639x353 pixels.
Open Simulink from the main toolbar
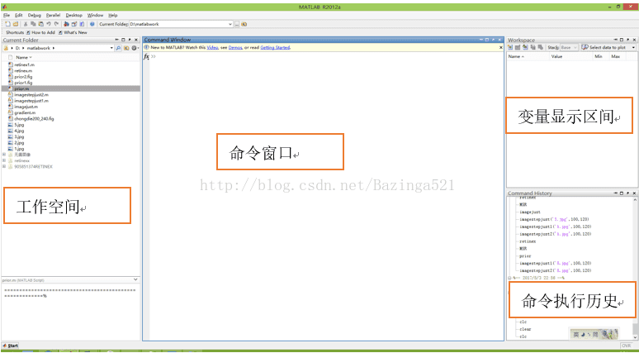tap(66, 24)
